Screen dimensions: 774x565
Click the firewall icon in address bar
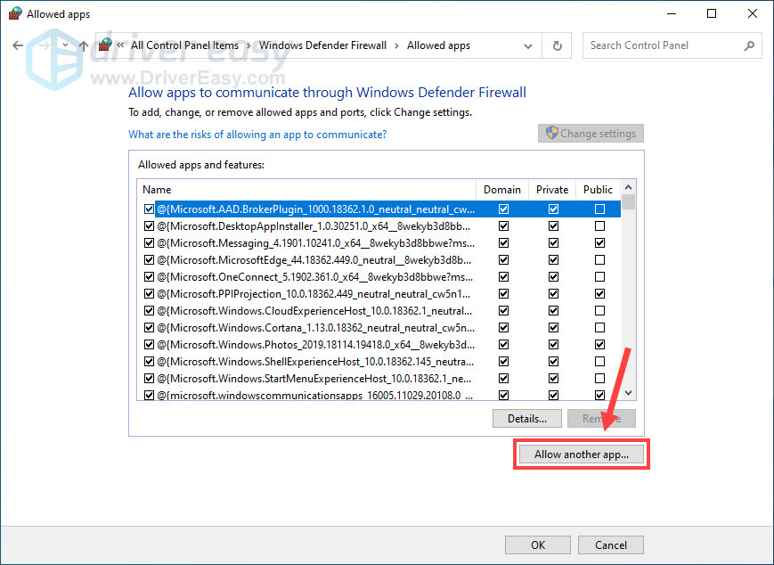coord(104,45)
